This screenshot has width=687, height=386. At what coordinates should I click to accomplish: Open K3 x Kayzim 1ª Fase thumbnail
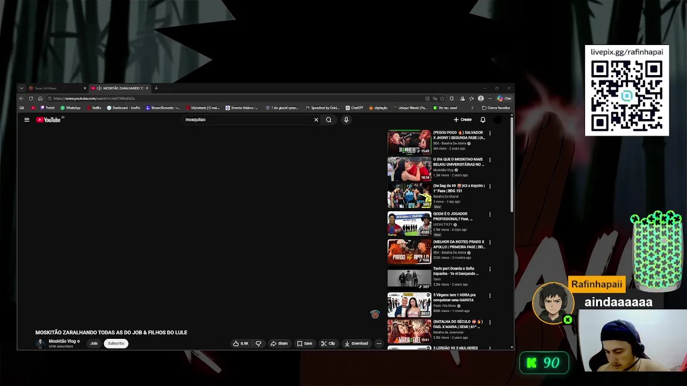(x=409, y=196)
